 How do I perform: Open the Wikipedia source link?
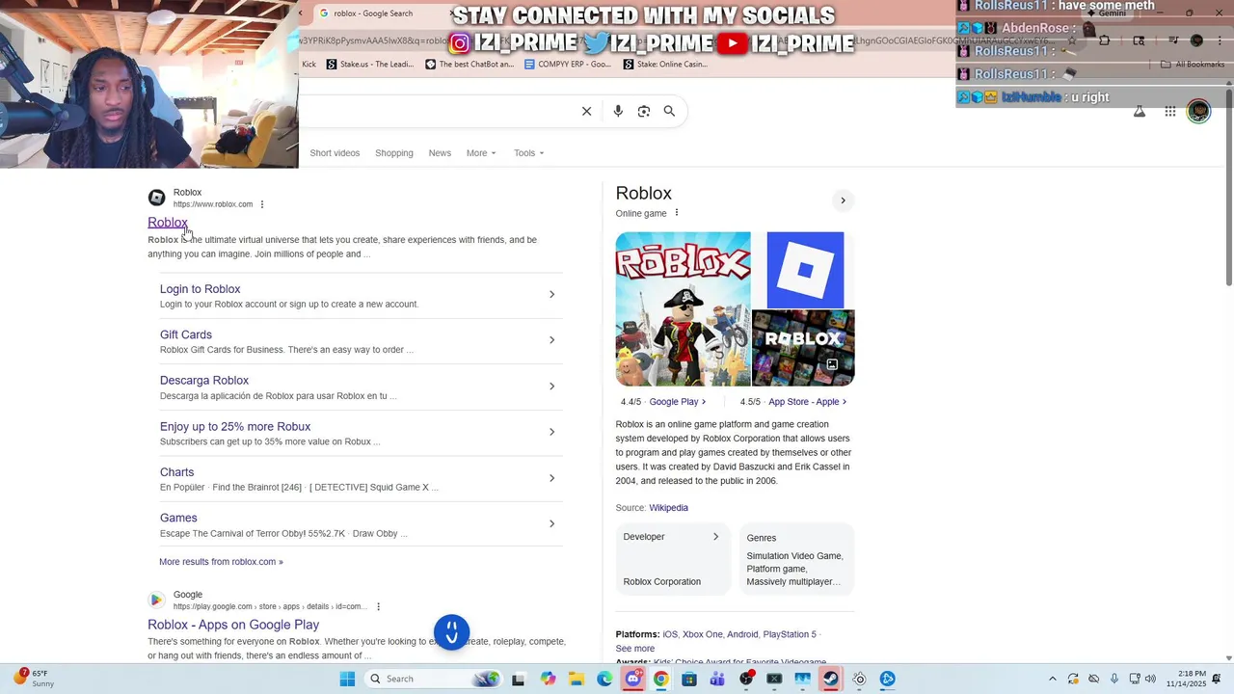(x=668, y=508)
